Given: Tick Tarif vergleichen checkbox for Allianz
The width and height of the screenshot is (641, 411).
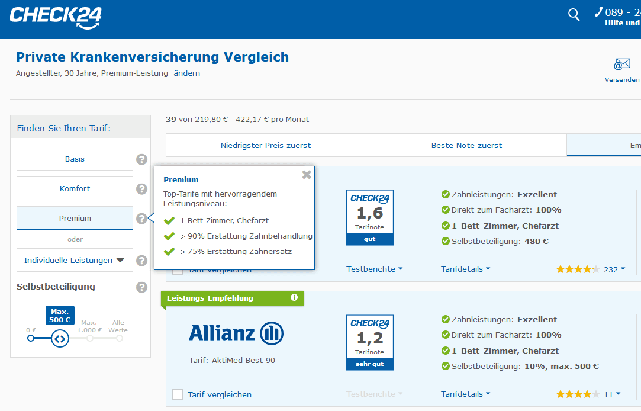Looking at the screenshot, I should click(178, 394).
